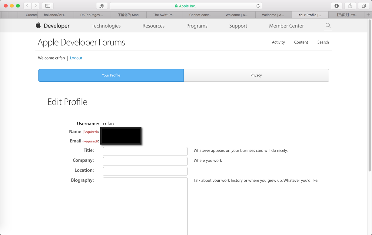Open the Resources menu
The image size is (372, 235).
(154, 26)
